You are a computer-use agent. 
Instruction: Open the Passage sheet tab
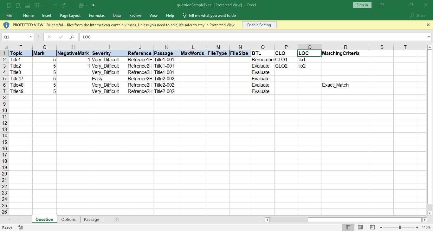(x=91, y=219)
